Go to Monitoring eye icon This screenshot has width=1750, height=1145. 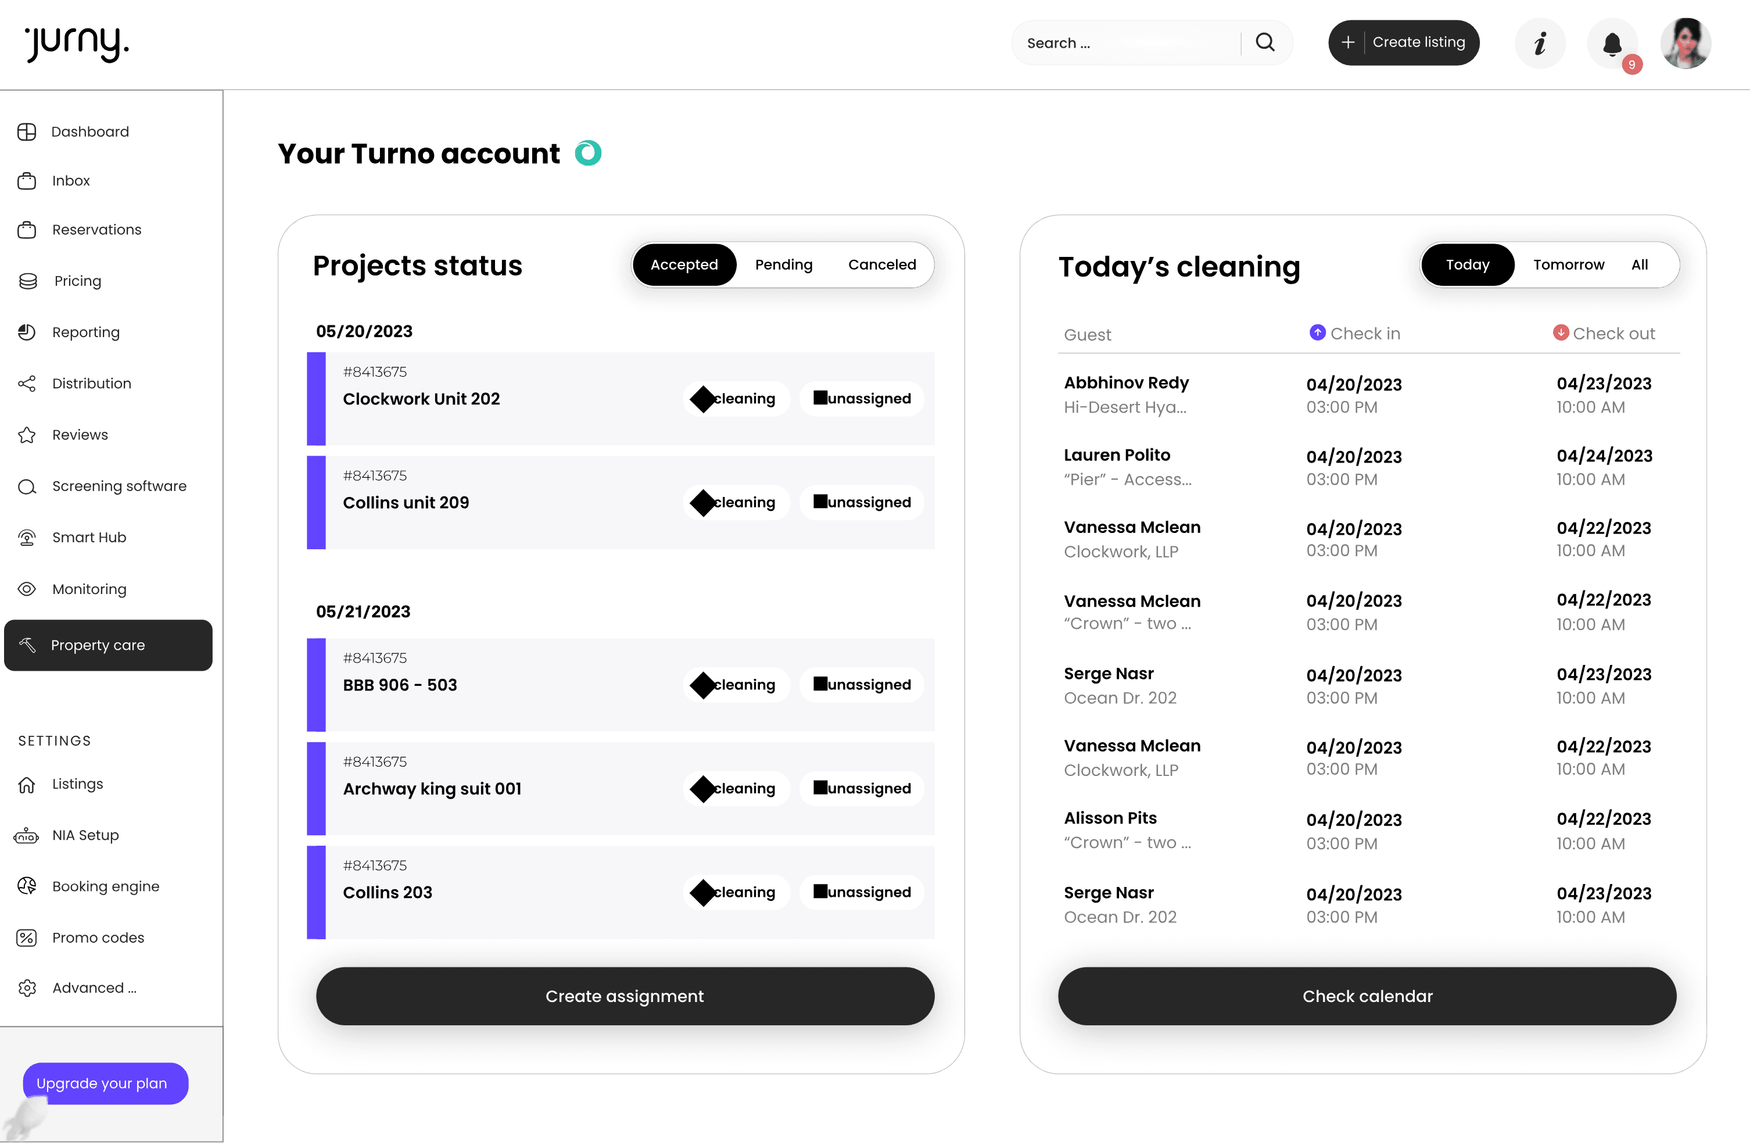pyautogui.click(x=27, y=589)
